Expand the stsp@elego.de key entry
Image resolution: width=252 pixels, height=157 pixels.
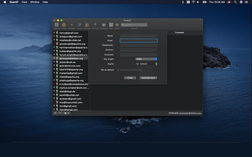tap(54, 91)
